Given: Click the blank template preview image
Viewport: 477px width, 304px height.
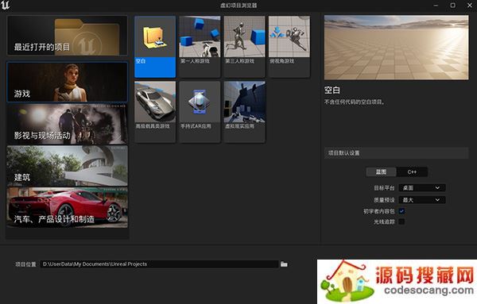Looking at the screenshot, I should coord(396,48).
